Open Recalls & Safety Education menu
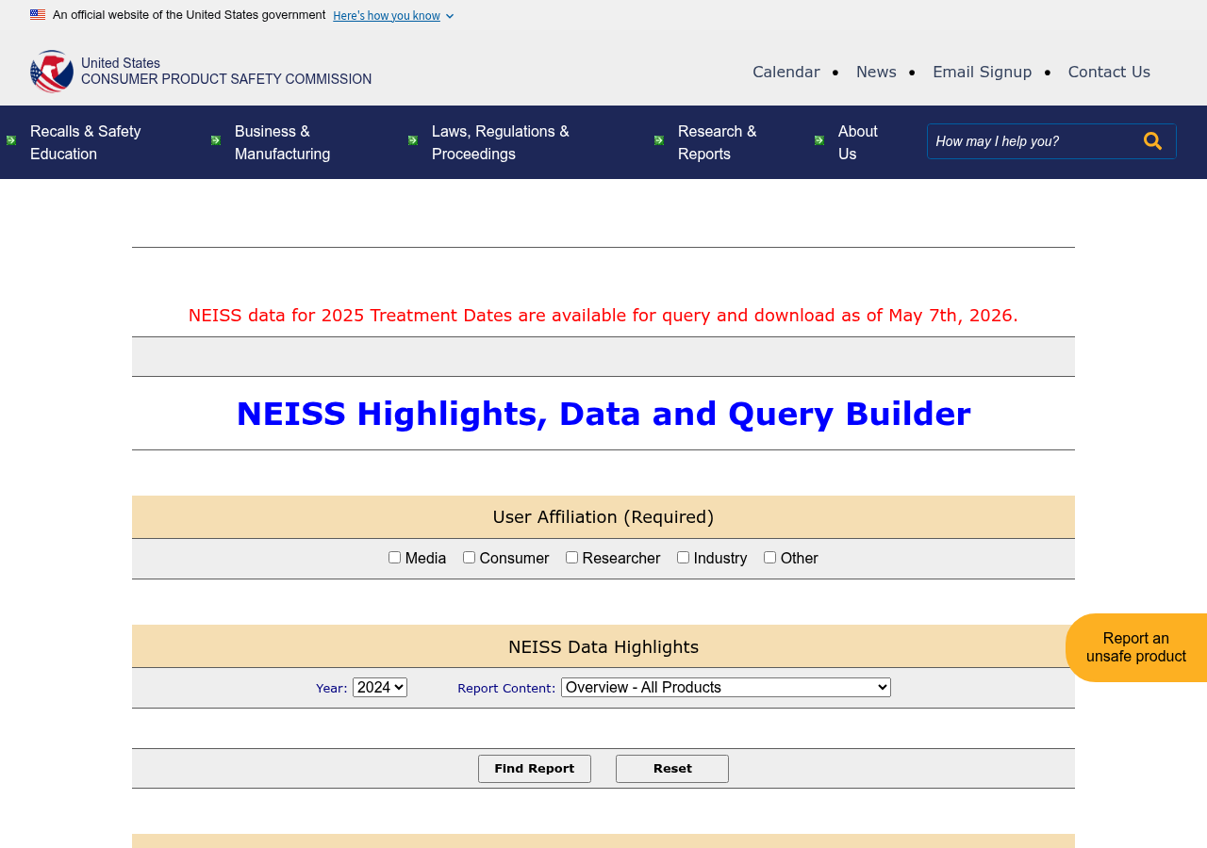Image resolution: width=1207 pixels, height=848 pixels. [x=86, y=142]
